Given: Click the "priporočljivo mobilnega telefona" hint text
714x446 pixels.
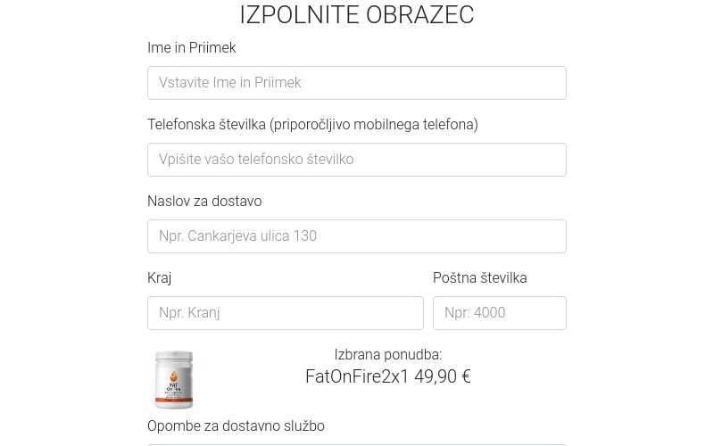Looking at the screenshot, I should pyautogui.click(x=374, y=125).
